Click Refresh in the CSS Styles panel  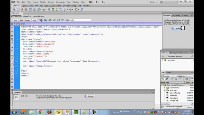click(x=178, y=28)
